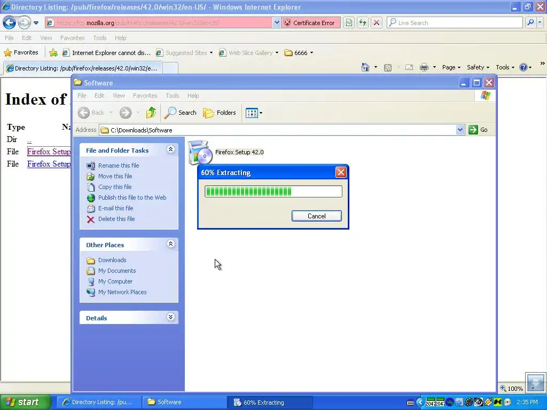Open the Favorites menu in Internet Explorer menu bar
547x410 pixels.
[72, 38]
